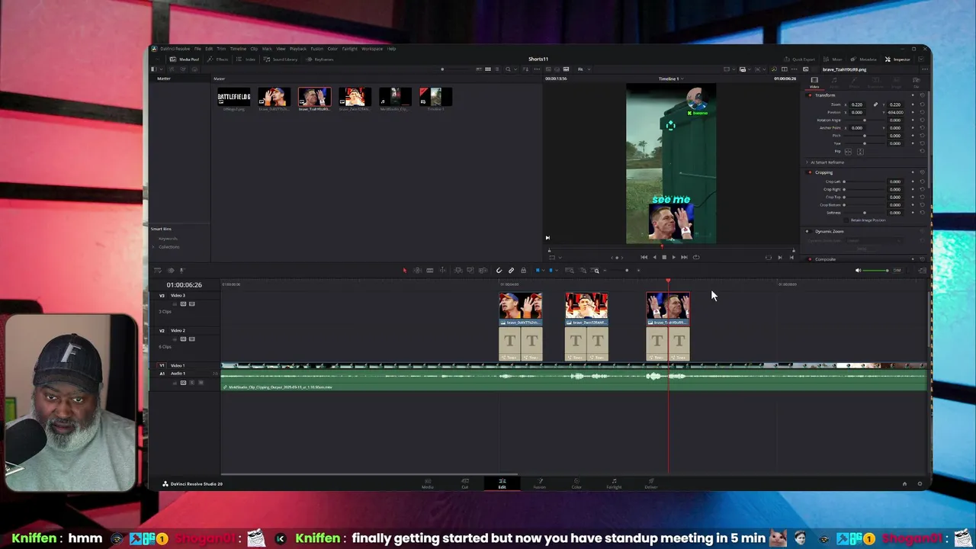Go to first frame in viewer transport
Image resolution: width=976 pixels, height=549 pixels.
(x=644, y=257)
